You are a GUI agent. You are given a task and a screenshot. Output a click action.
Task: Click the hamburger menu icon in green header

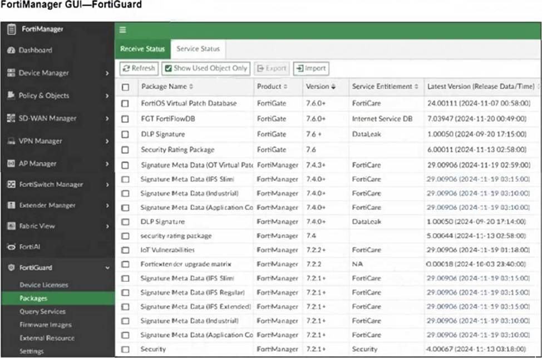click(x=122, y=30)
